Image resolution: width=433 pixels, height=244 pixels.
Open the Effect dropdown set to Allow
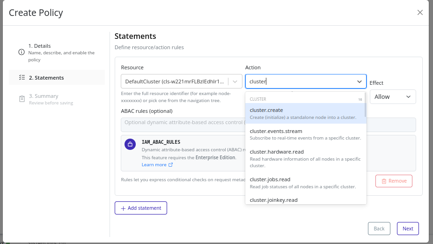pyautogui.click(x=393, y=97)
